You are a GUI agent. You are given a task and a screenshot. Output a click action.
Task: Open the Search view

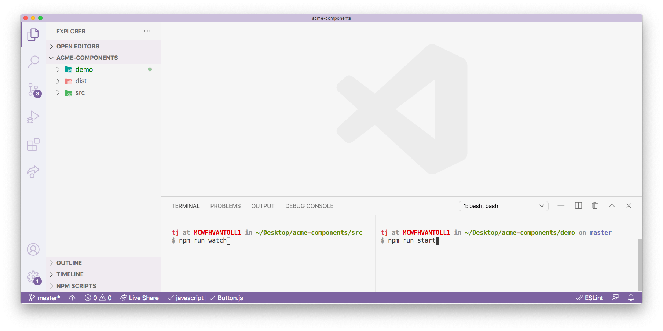(33, 62)
